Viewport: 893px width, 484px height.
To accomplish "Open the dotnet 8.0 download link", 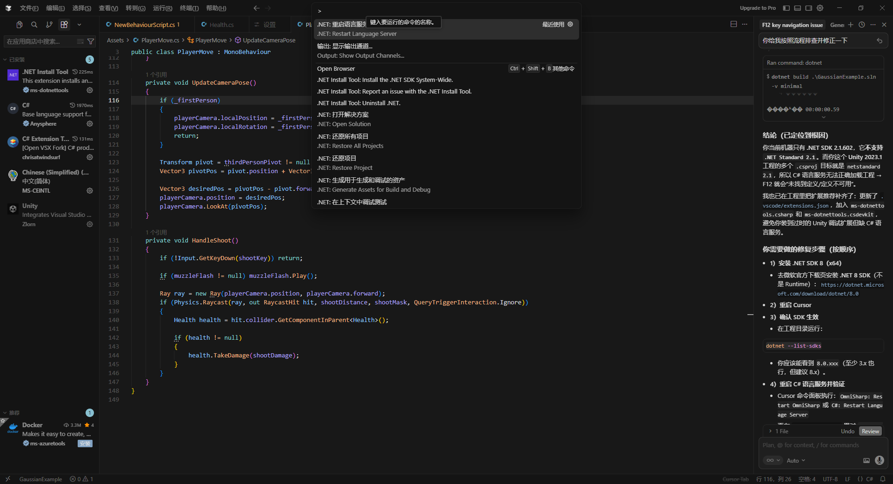I will click(x=831, y=289).
